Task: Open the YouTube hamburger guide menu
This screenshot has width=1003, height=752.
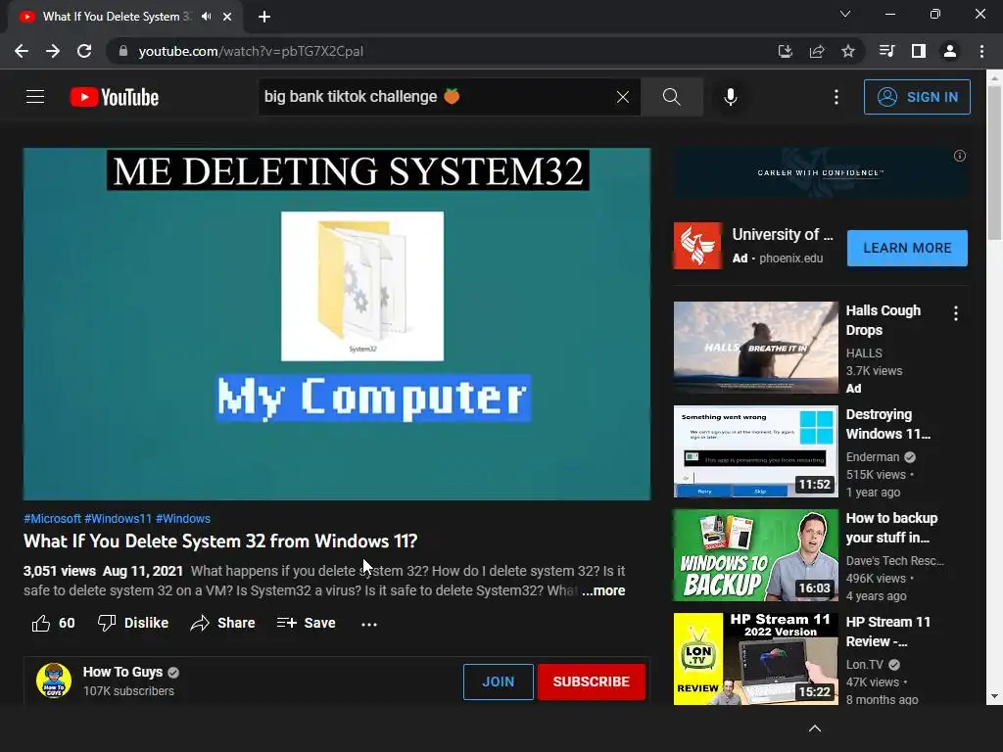Action: 35,97
